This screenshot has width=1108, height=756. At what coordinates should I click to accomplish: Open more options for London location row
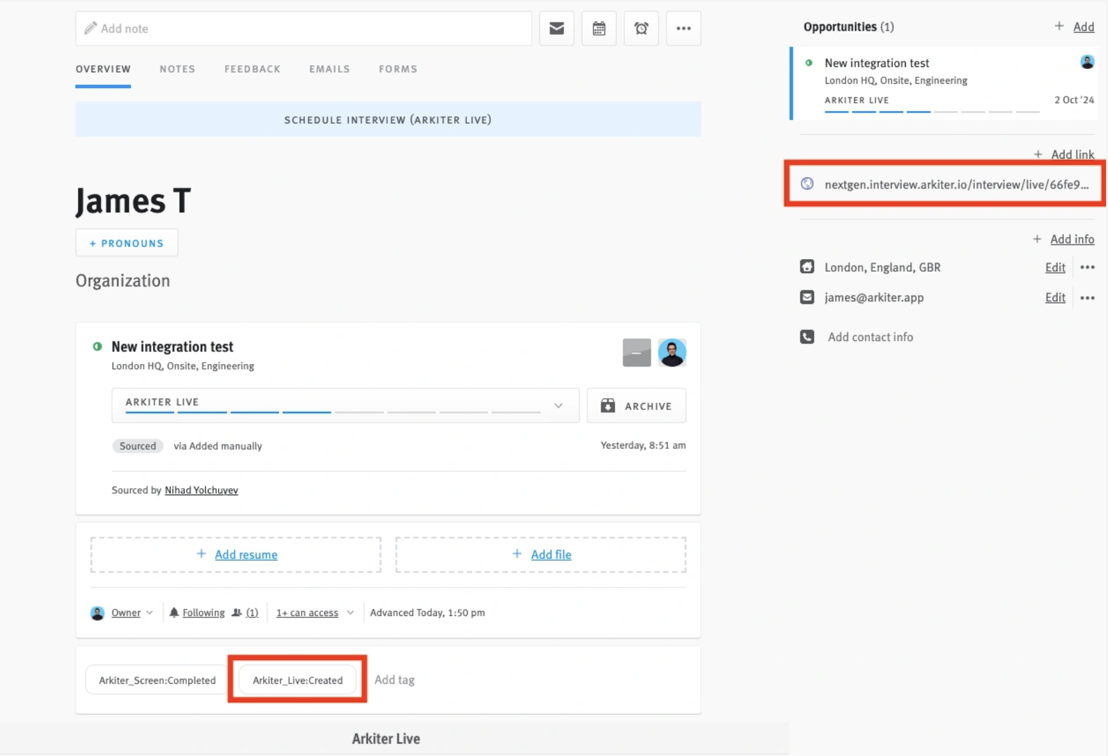click(x=1087, y=267)
